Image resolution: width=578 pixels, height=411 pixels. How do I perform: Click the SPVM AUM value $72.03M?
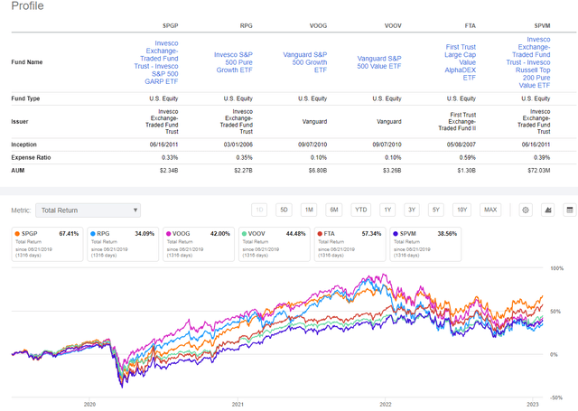click(x=539, y=171)
